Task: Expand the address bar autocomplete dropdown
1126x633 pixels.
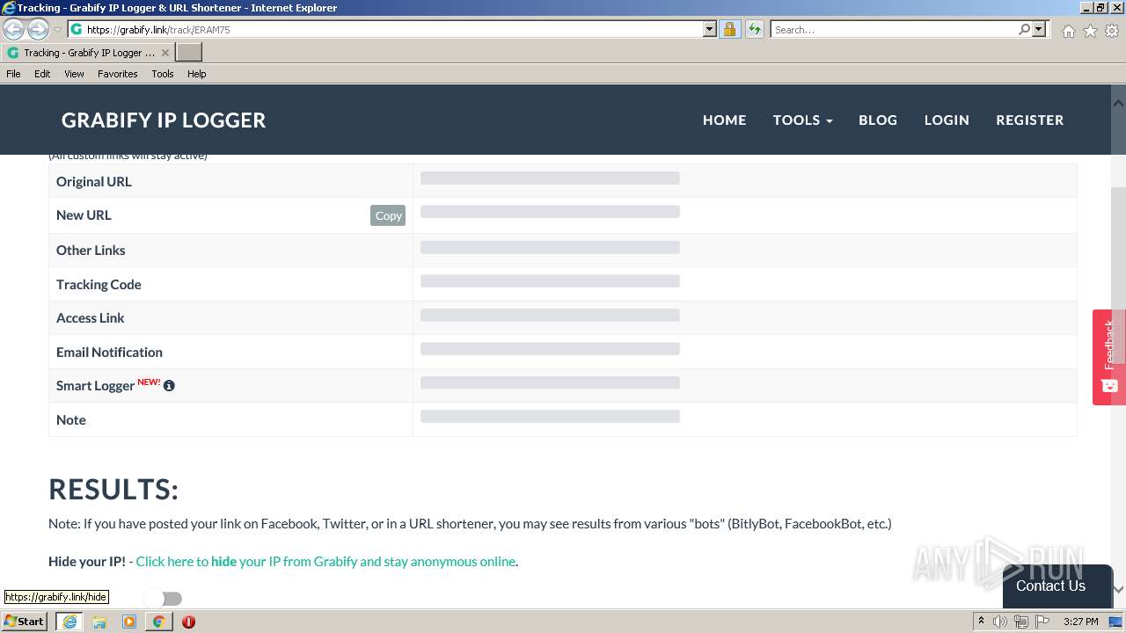Action: point(710,29)
